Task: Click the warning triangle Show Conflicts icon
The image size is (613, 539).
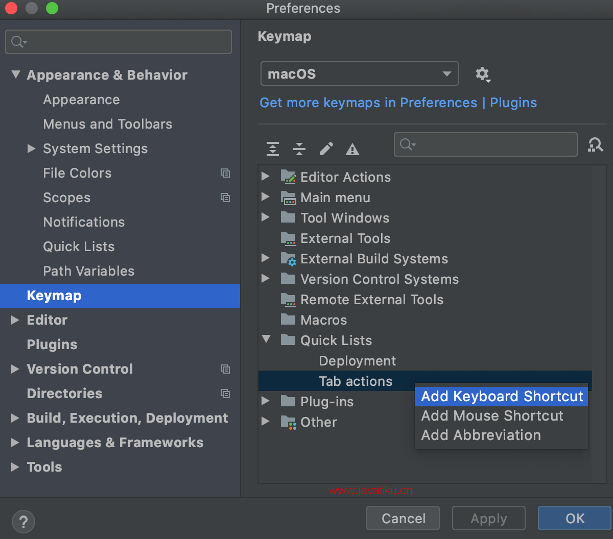Action: (x=352, y=149)
